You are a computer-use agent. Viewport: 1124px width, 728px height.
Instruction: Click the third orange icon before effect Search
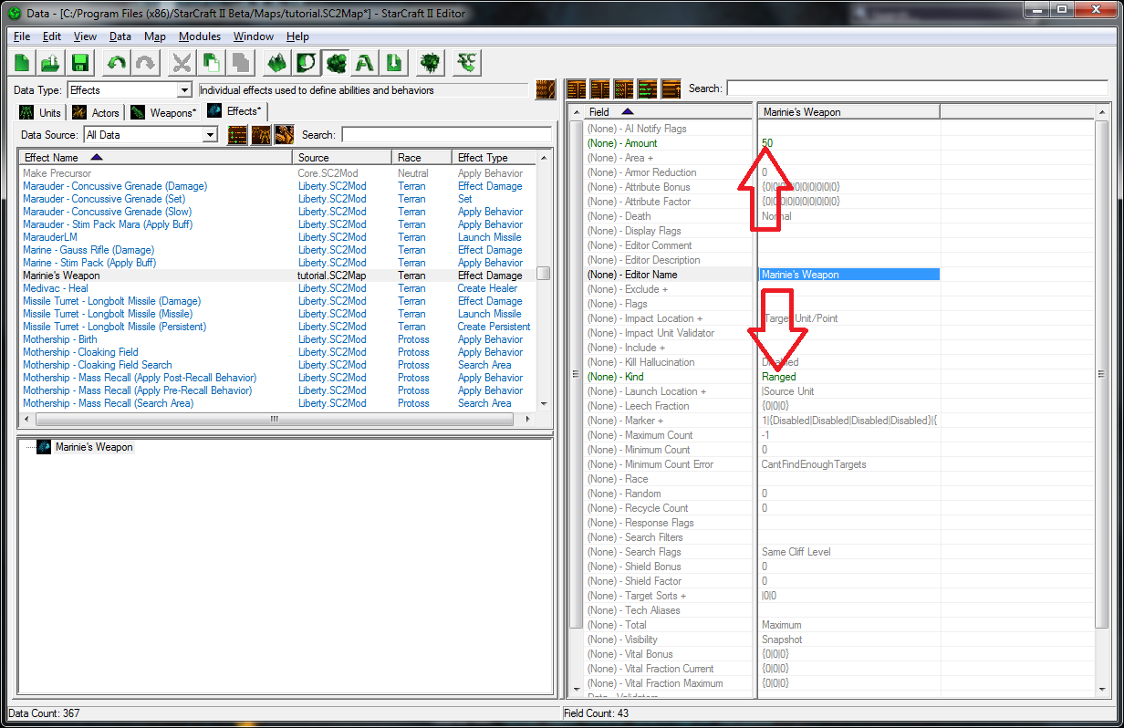point(284,134)
